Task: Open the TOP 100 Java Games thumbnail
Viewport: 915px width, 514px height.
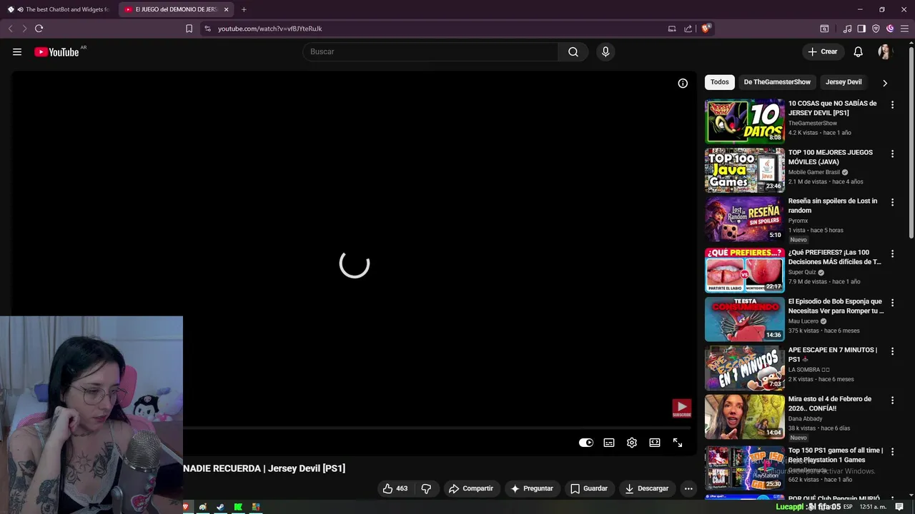Action: [744, 171]
